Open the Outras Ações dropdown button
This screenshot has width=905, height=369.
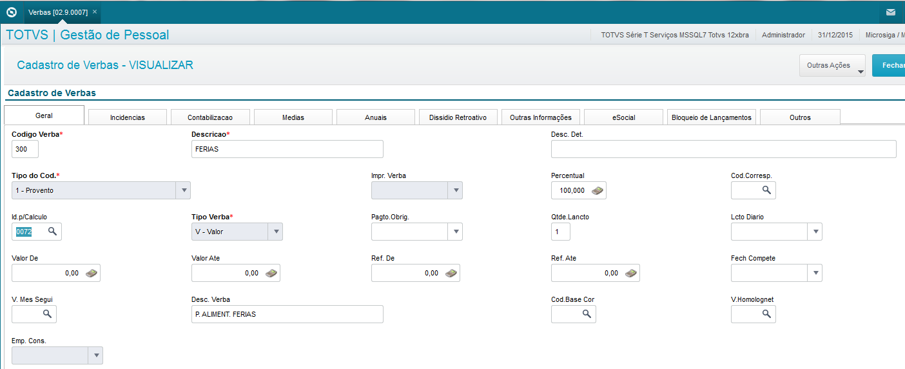[x=832, y=65]
